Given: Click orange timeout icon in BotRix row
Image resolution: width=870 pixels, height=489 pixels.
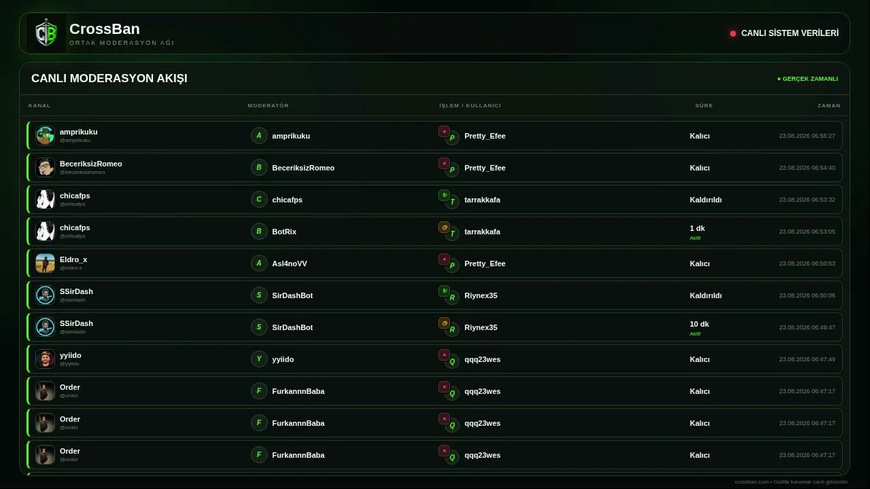Looking at the screenshot, I should coord(444,228).
